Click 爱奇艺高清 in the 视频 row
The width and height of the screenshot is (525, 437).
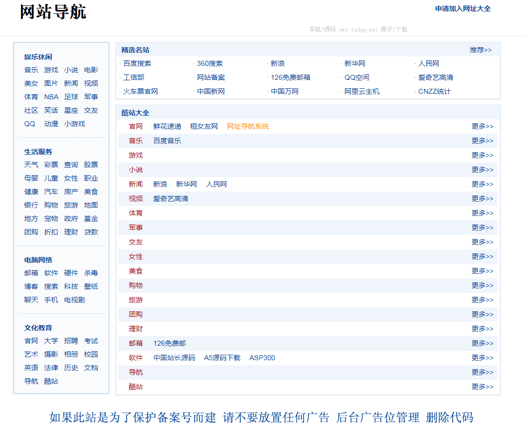click(x=171, y=199)
